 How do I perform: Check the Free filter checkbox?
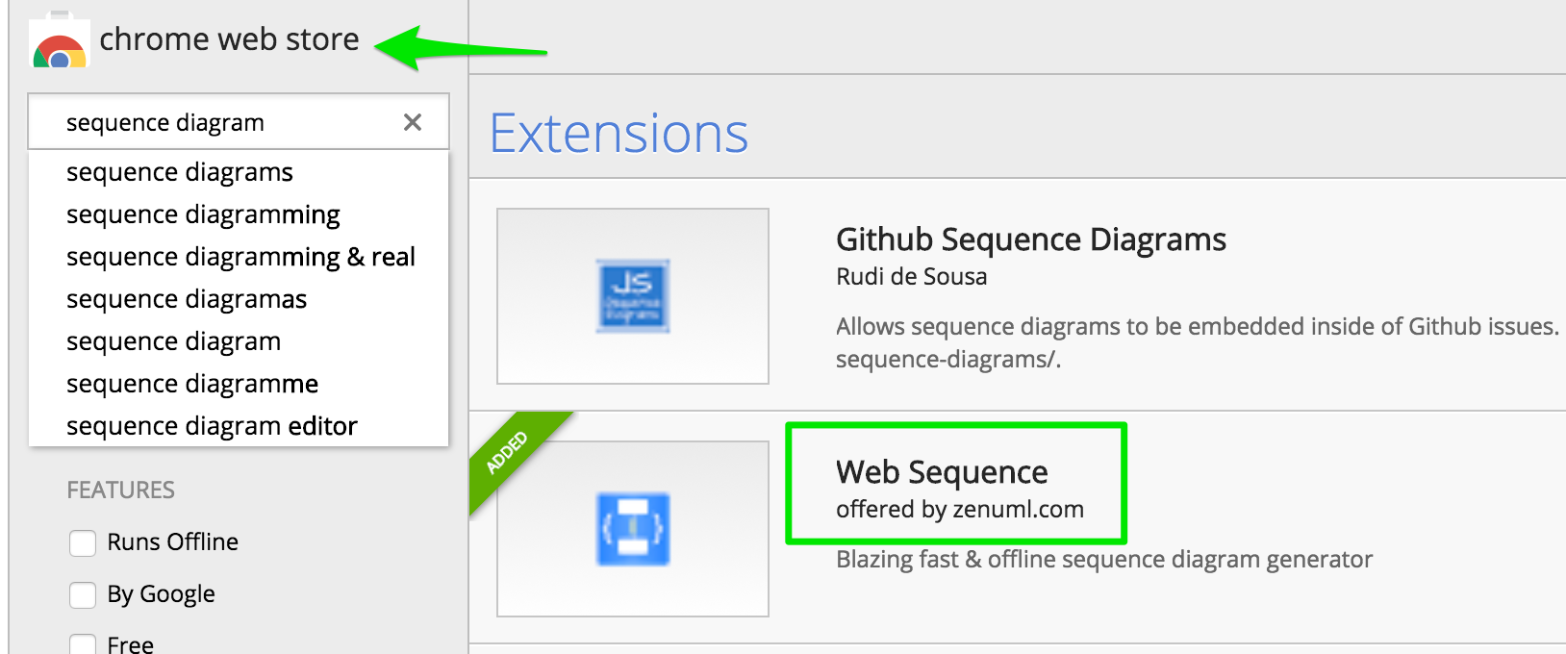click(83, 644)
